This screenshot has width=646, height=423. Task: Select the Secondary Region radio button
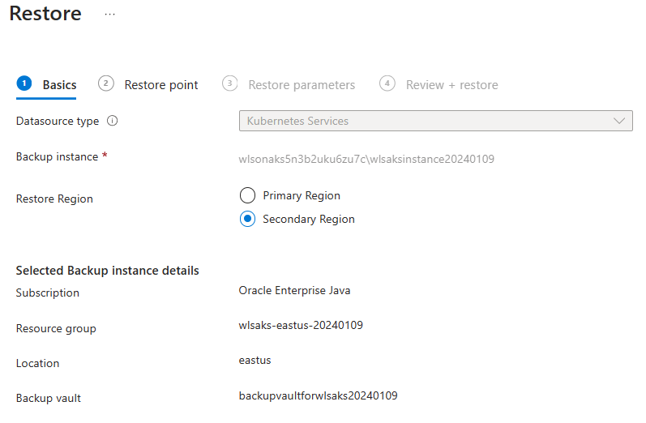pos(248,219)
